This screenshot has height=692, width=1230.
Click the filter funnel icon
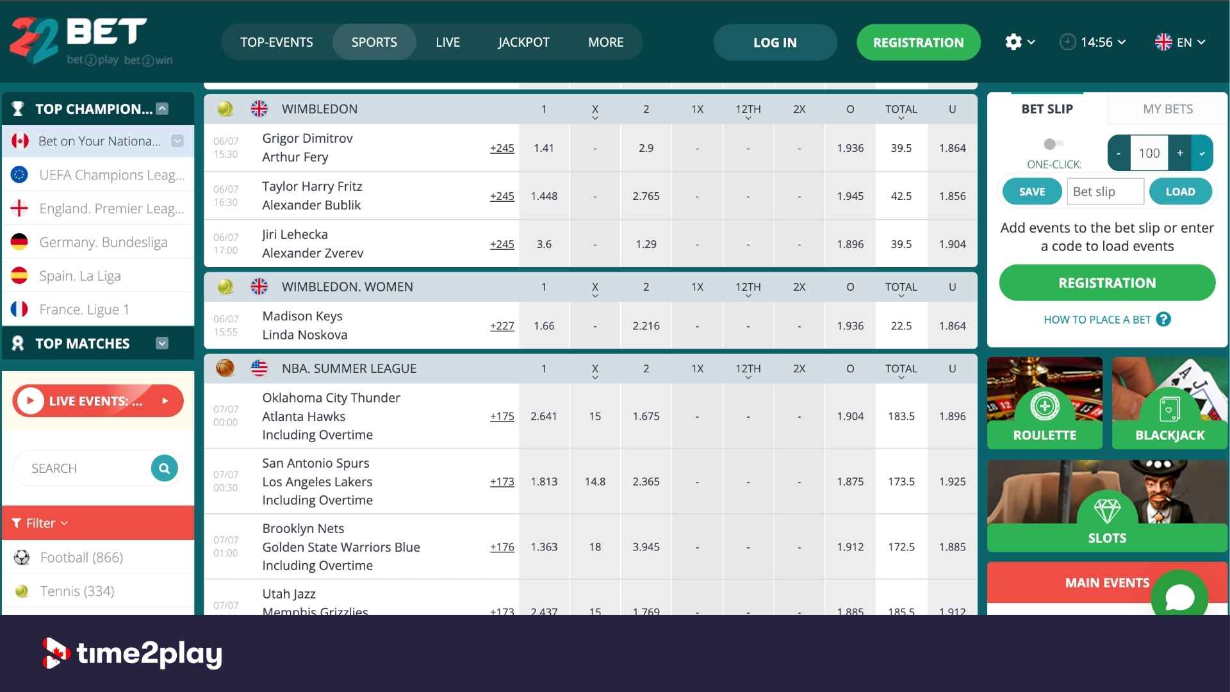[x=17, y=523]
